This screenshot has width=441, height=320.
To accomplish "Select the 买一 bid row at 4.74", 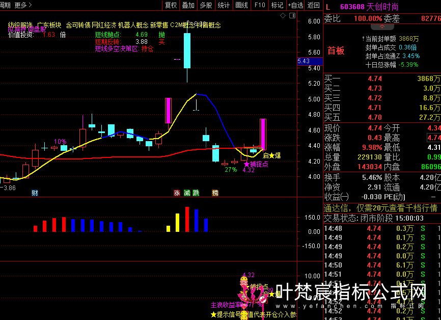I will coord(382,78).
